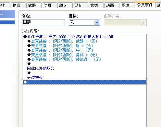Open the 动画 tab
Image resolution: width=161 pixels, height=127 pixels.
112,5
